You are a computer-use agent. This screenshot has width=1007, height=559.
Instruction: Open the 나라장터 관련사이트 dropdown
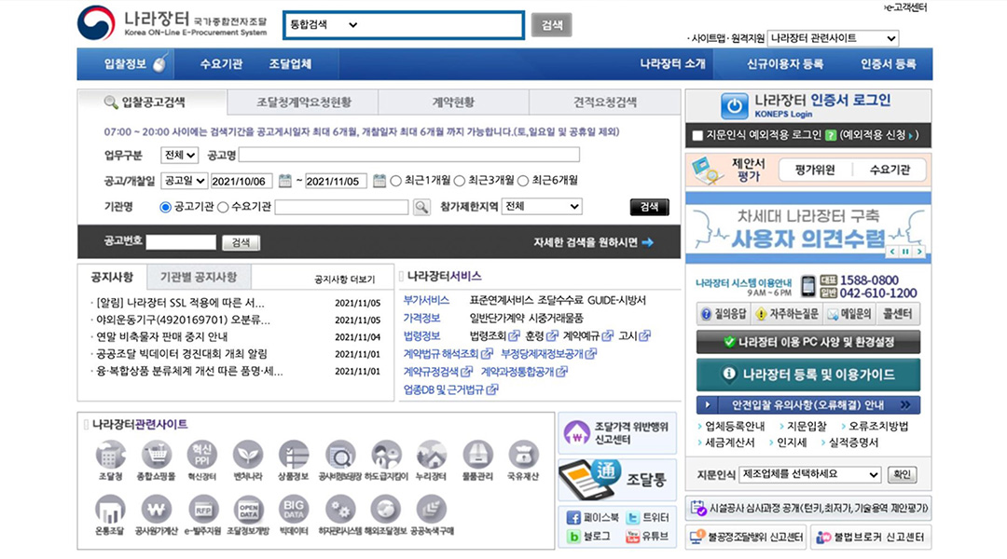[833, 38]
